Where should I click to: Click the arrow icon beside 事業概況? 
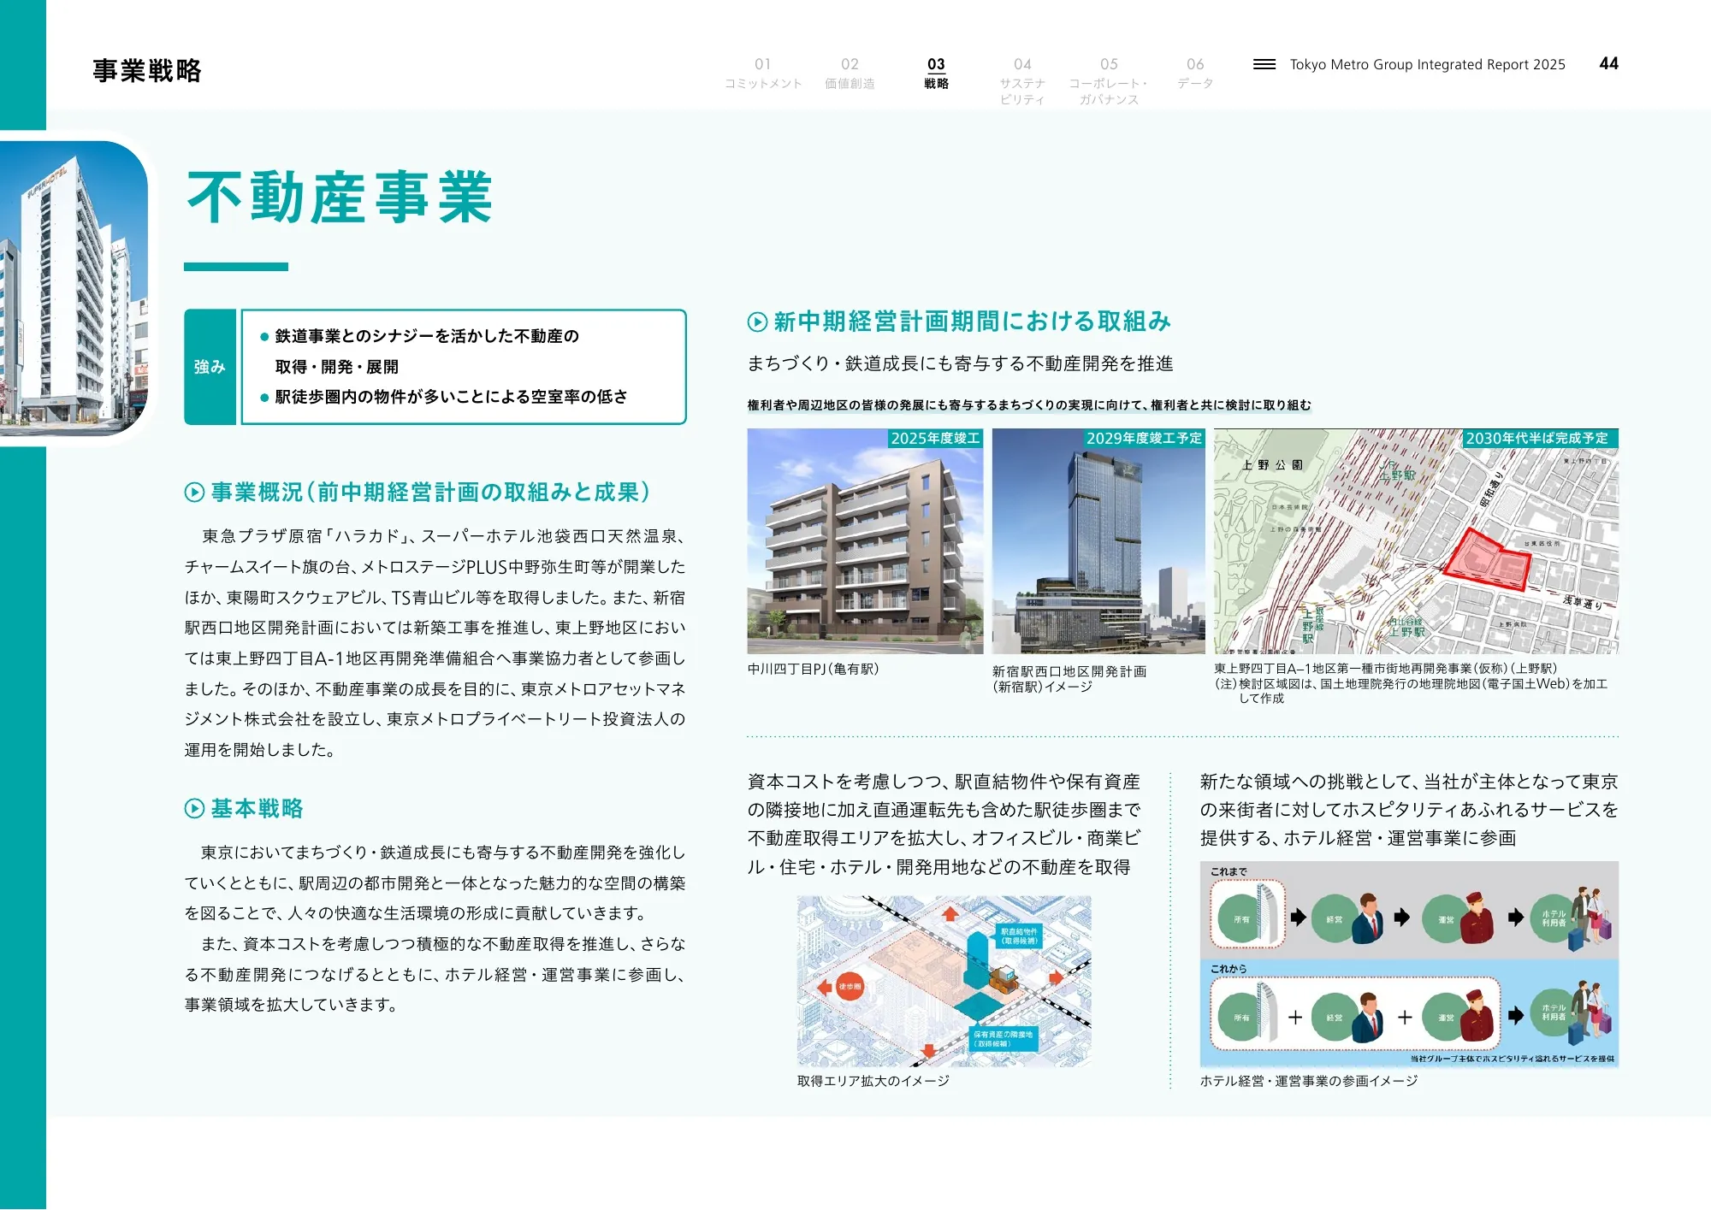pos(195,492)
